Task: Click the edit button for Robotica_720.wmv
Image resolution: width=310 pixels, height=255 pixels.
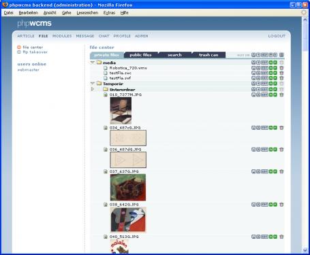Action: pos(264,68)
